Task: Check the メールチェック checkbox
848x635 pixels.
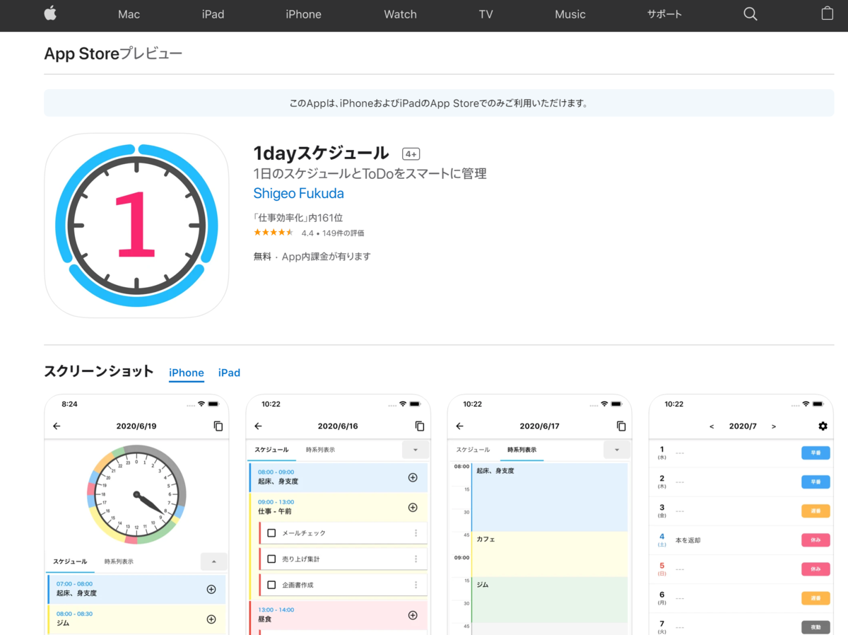Action: point(271,533)
